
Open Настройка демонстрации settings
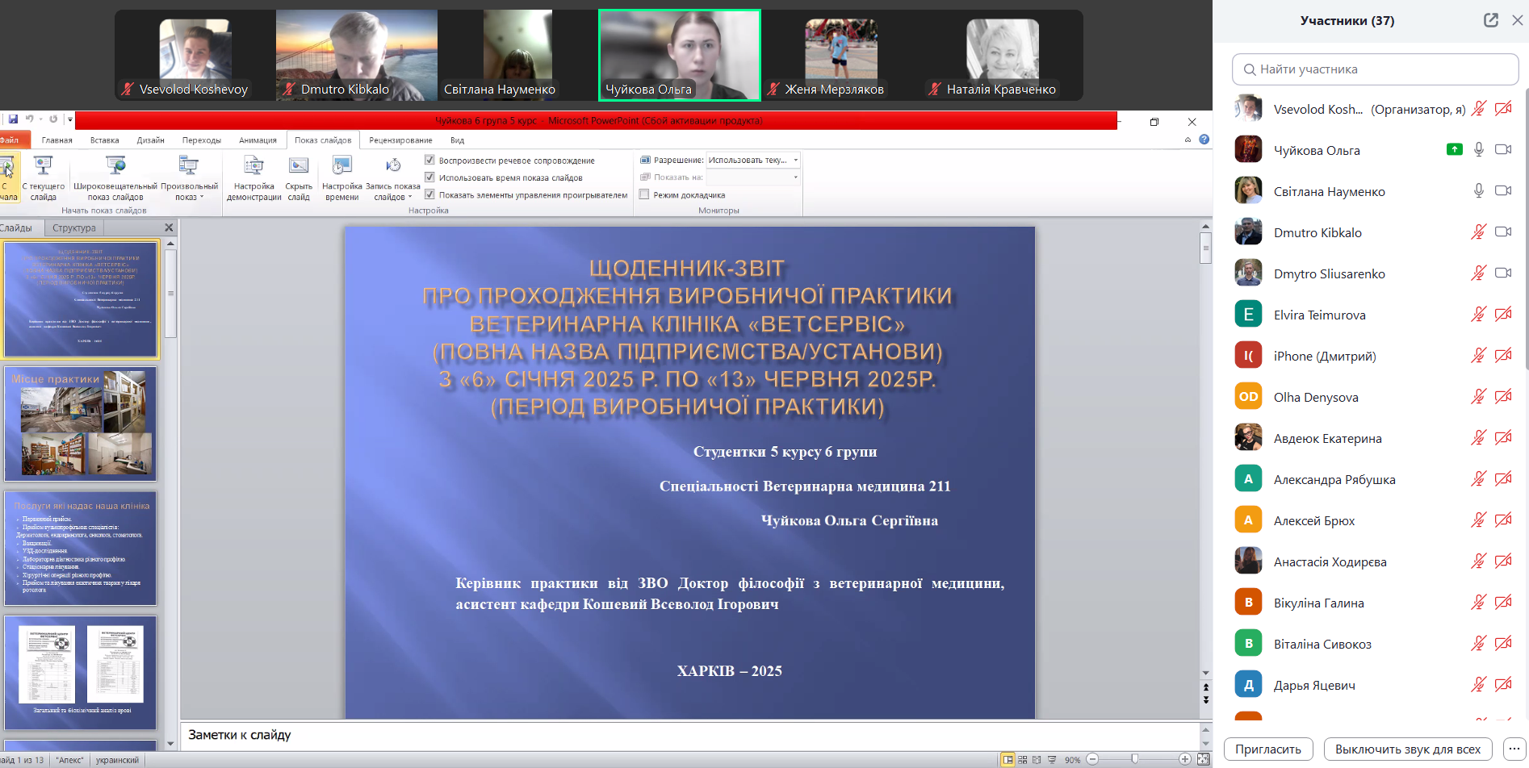[253, 178]
